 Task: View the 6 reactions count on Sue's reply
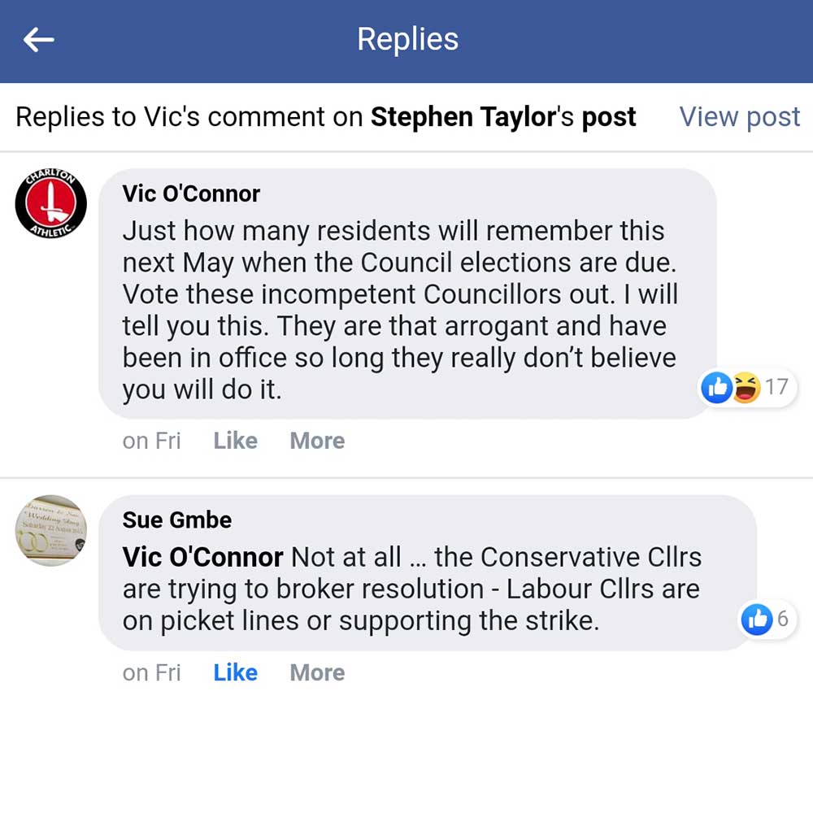(x=783, y=620)
